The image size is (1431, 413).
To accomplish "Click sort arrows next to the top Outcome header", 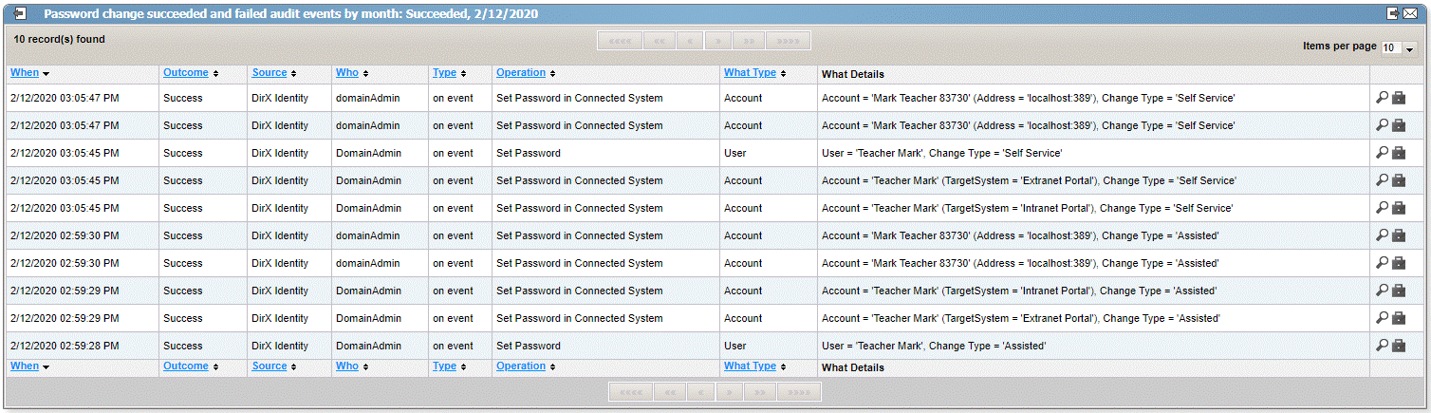I will [x=215, y=74].
